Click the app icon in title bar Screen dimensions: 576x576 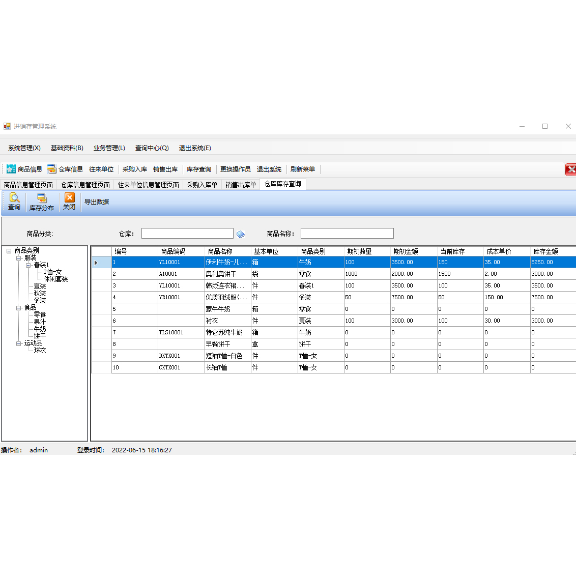(x=7, y=126)
